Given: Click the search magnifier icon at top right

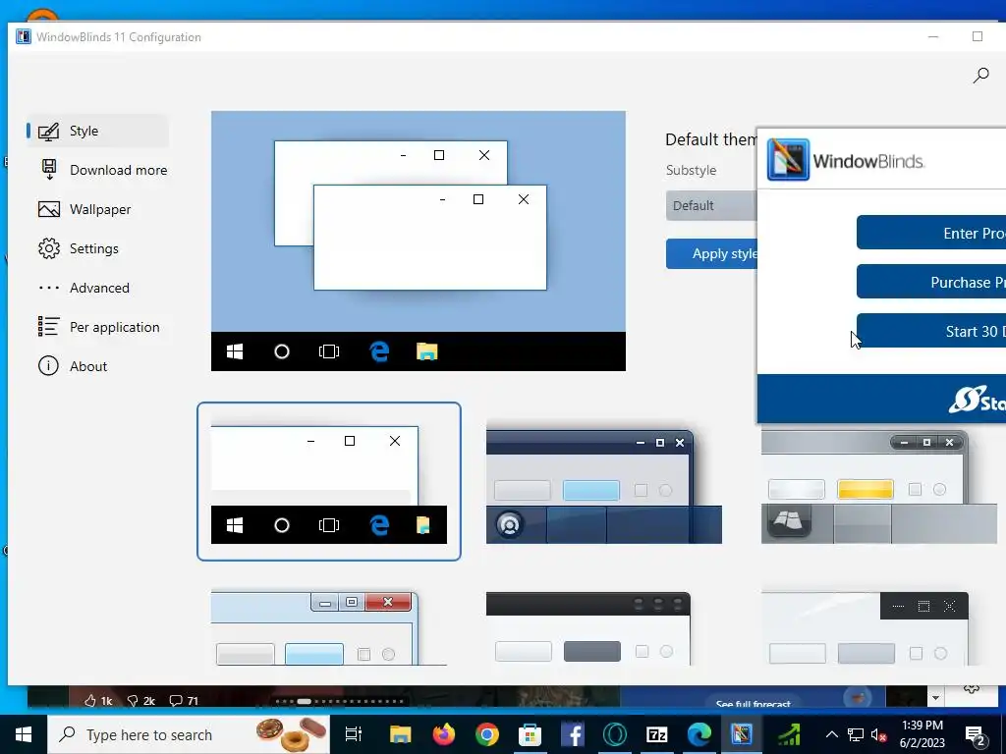Looking at the screenshot, I should [x=980, y=76].
